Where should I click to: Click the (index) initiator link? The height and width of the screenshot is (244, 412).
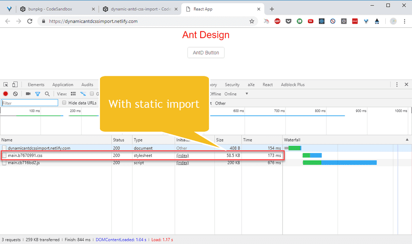tap(182, 155)
